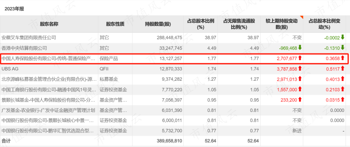Open shareholder 安徽叉车集团有限责任公司

pos(29,38)
